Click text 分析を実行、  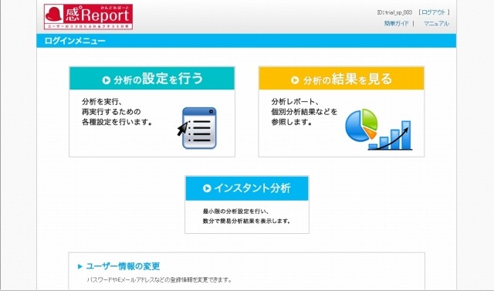tap(102, 101)
